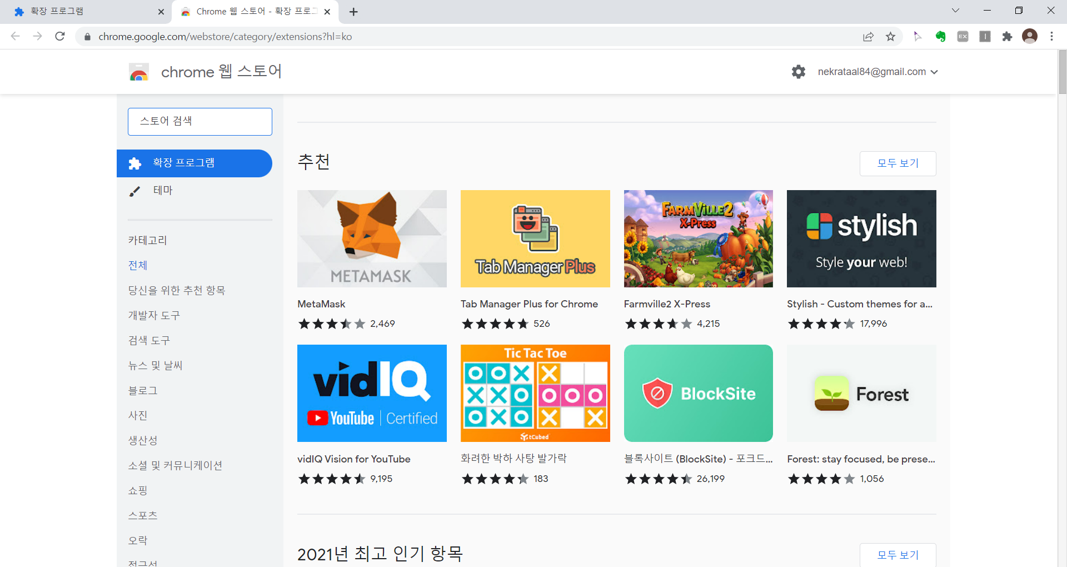The width and height of the screenshot is (1067, 567).
Task: Click the vidIQ Vision for YouTube title
Action: click(x=354, y=459)
